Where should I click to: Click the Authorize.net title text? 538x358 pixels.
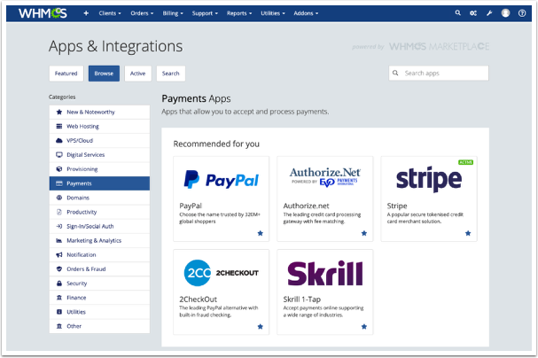coord(306,206)
